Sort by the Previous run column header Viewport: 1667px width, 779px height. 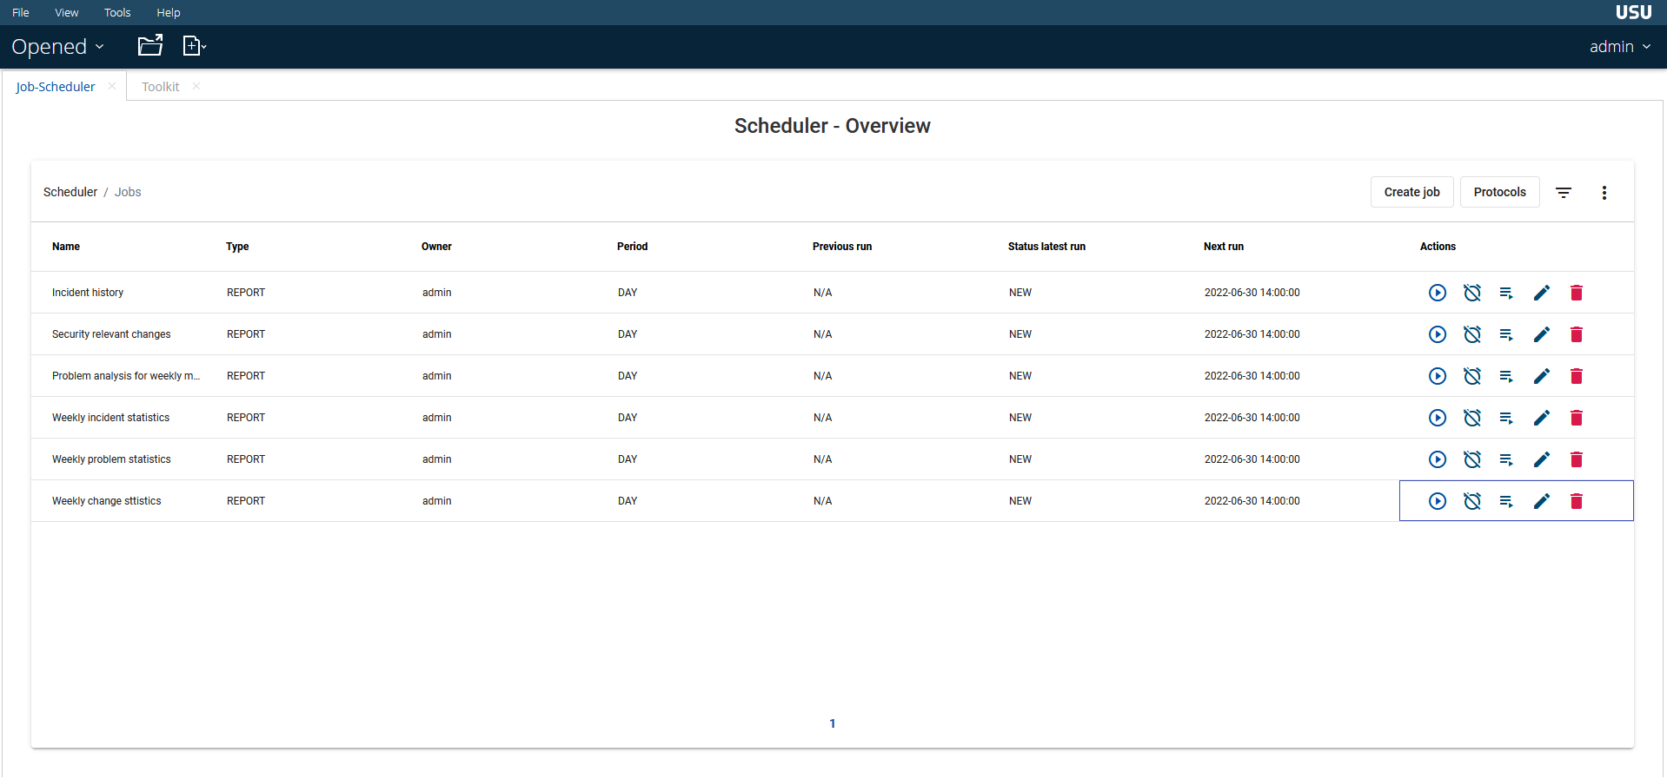coord(842,247)
